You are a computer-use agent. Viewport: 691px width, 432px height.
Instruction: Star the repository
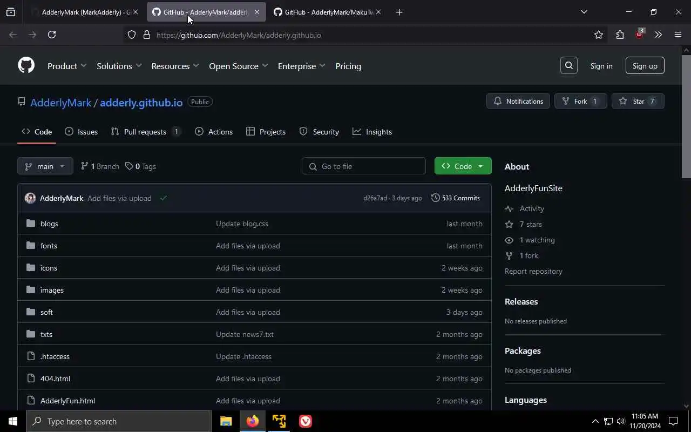(x=638, y=101)
